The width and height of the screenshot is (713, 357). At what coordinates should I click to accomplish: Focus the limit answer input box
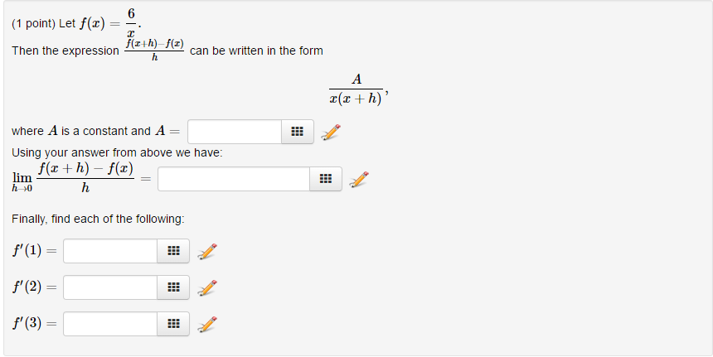point(233,179)
